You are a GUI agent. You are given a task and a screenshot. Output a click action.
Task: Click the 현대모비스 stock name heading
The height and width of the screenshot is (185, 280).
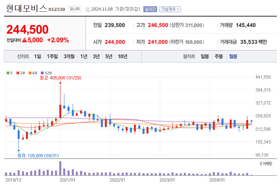[26, 8]
